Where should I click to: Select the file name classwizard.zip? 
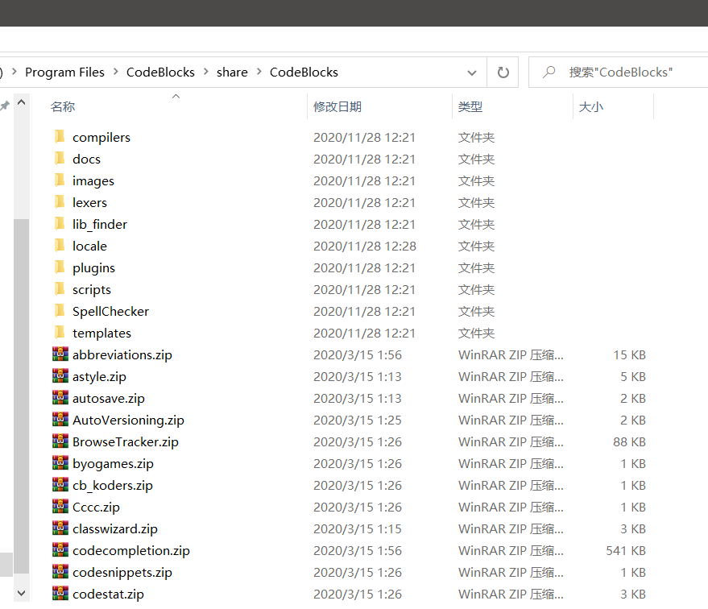pyautogui.click(x=114, y=529)
